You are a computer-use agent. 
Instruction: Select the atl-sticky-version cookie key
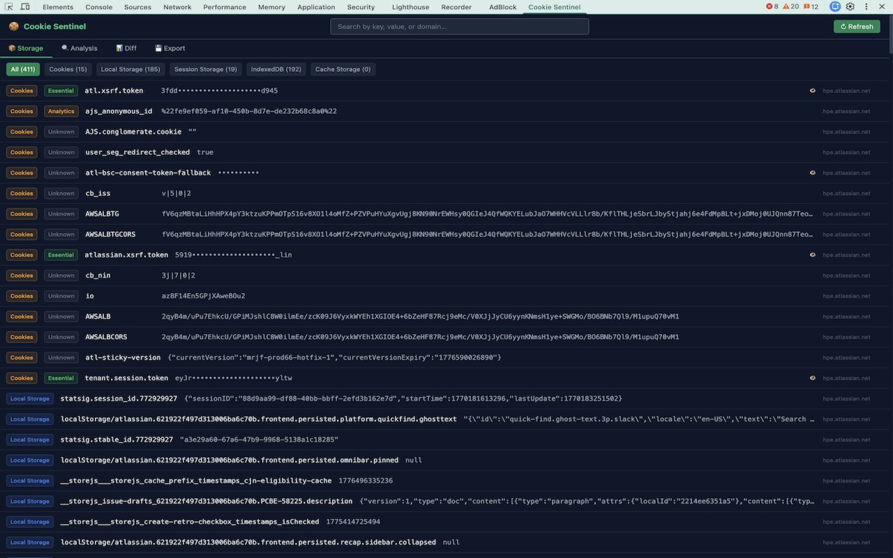point(123,358)
